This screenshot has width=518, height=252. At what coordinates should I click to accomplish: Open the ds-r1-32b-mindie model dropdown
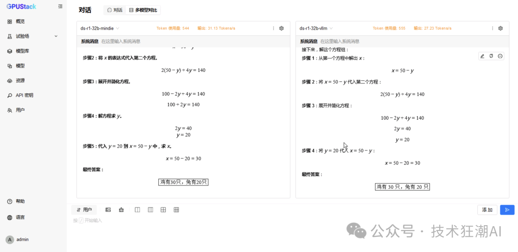100,28
